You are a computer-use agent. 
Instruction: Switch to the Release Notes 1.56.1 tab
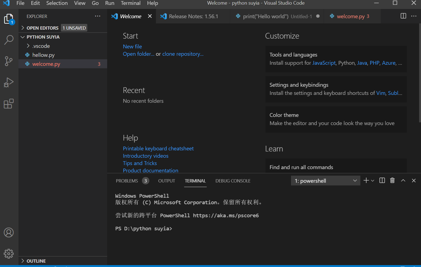(193, 16)
